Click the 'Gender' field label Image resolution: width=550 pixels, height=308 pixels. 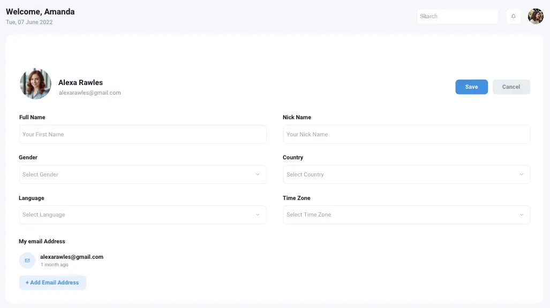[28, 157]
